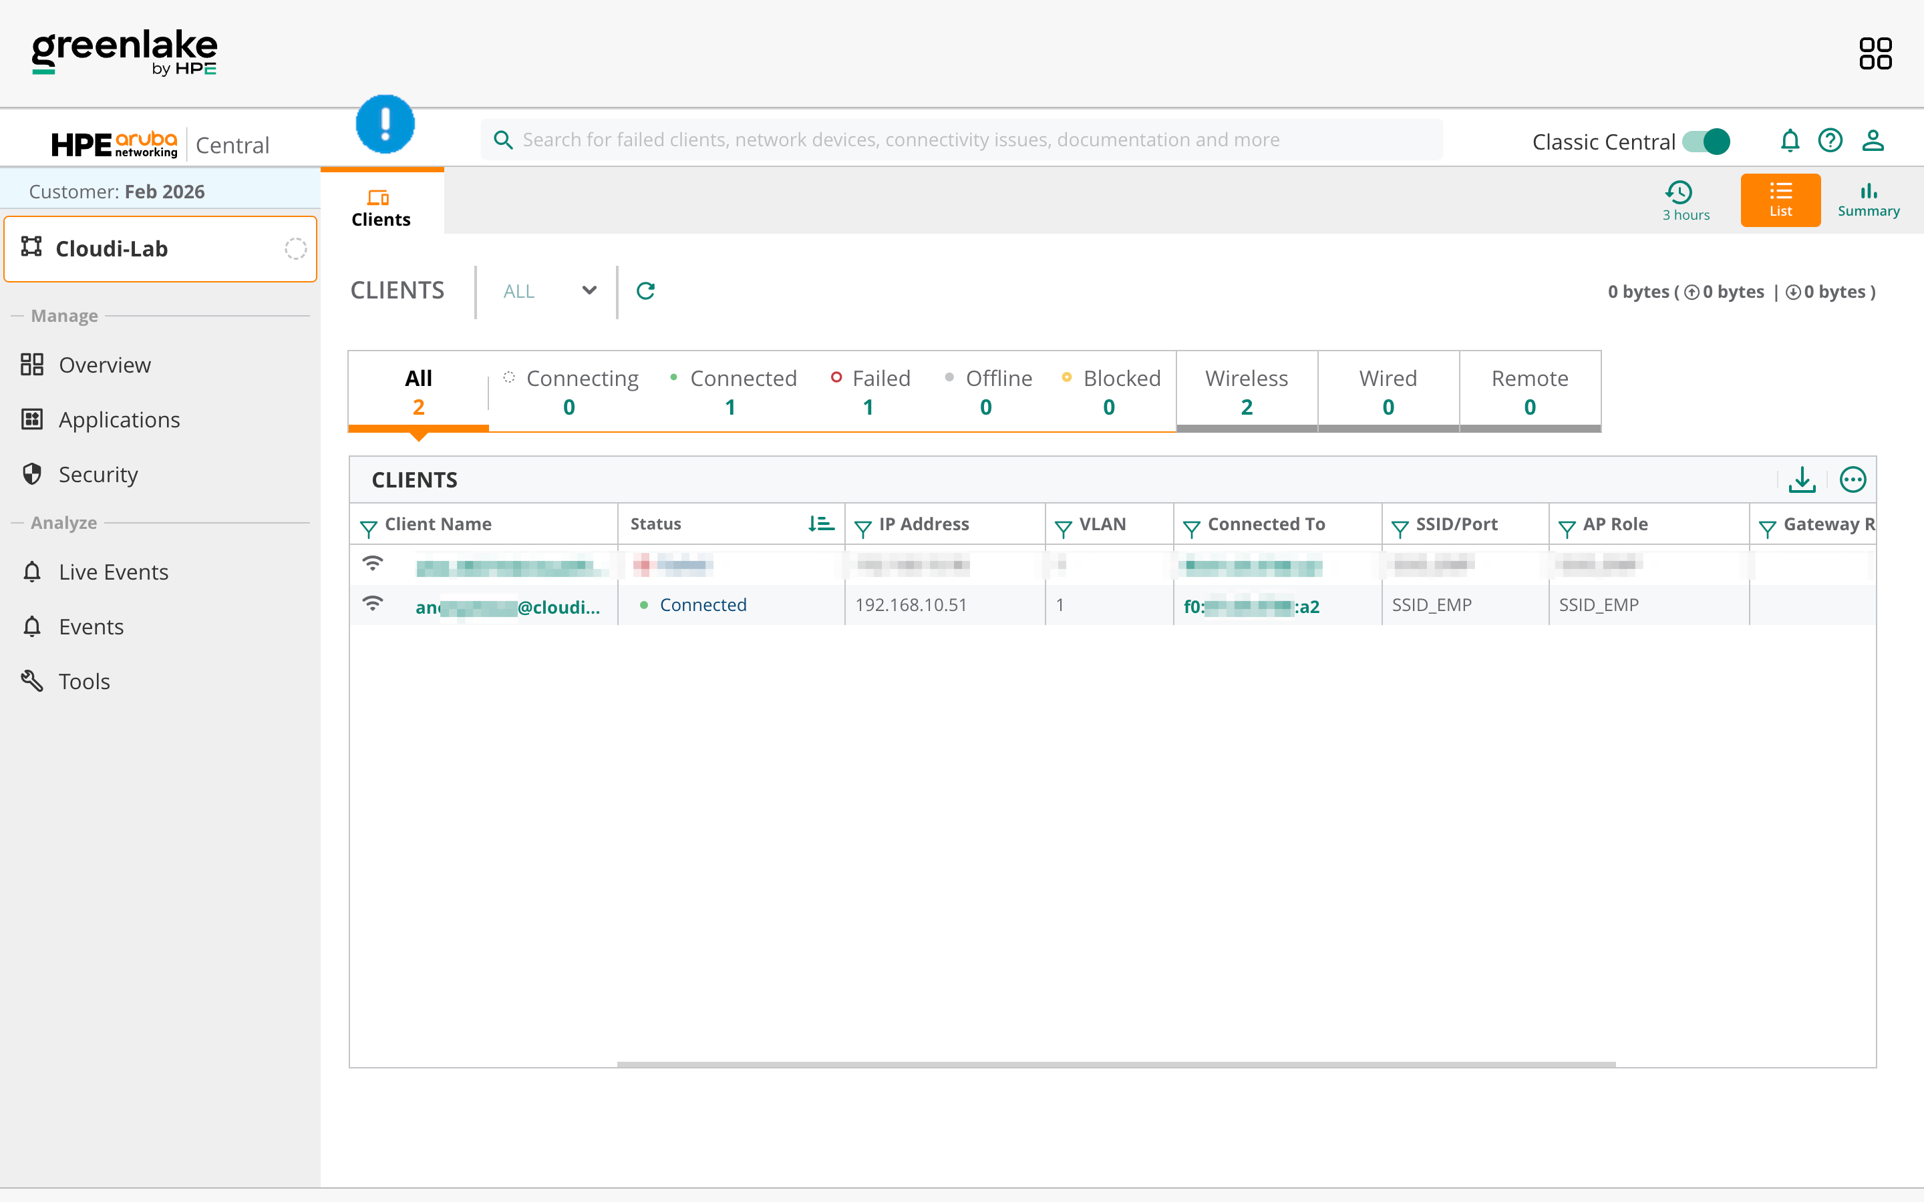This screenshot has width=1924, height=1202.
Task: Open the clients table ellipsis options
Action: click(1853, 479)
